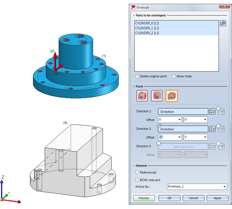Select the cylinder envelope form icon

point(157,96)
